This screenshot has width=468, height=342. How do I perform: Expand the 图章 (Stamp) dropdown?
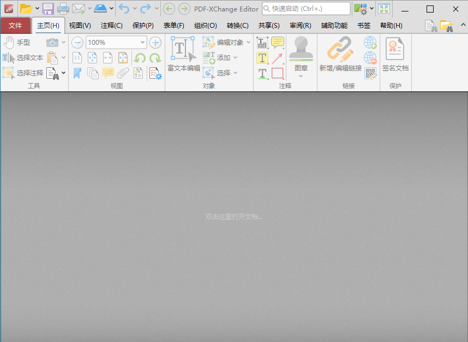[301, 76]
